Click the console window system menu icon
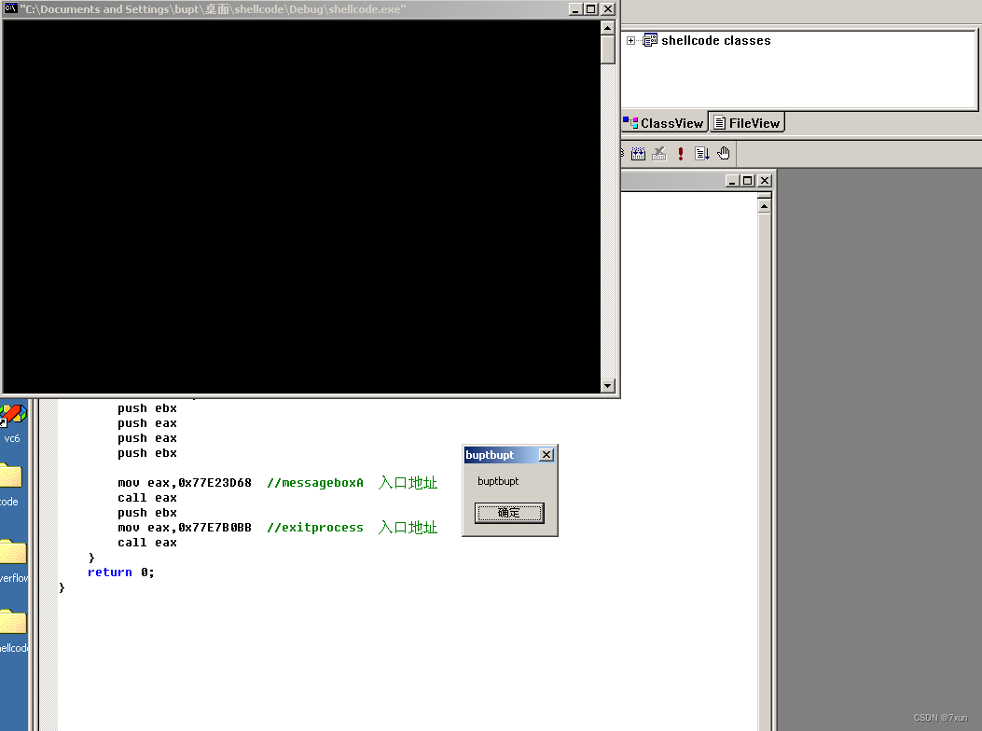982x731 pixels. [x=10, y=8]
